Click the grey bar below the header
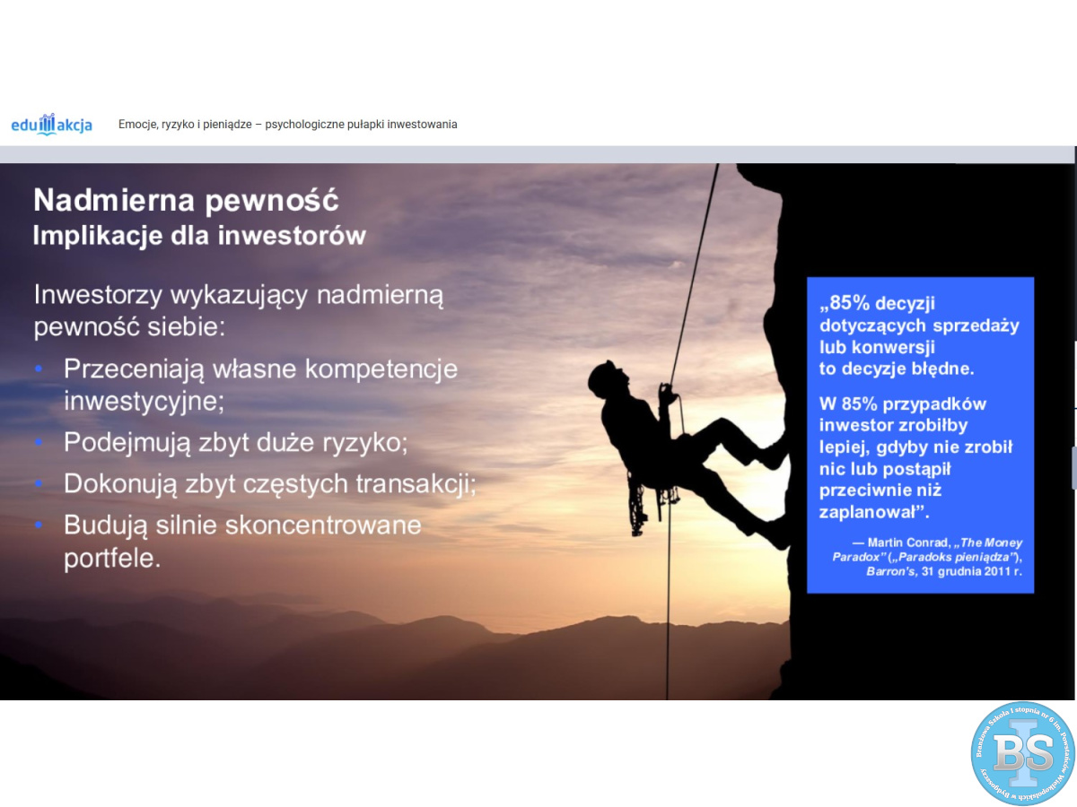 click(x=538, y=154)
